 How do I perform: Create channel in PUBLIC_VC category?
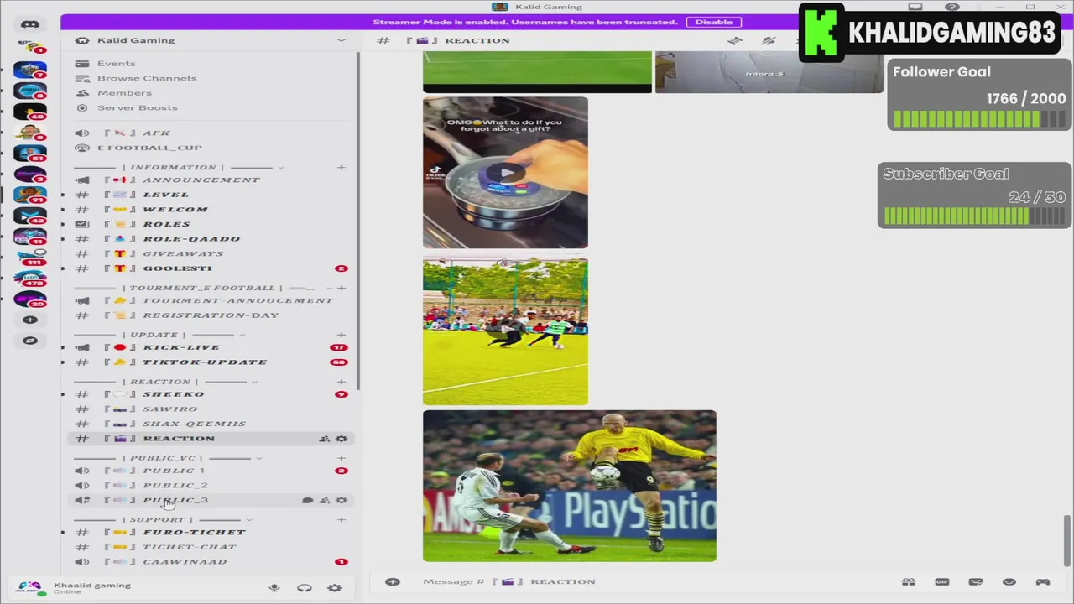341,458
